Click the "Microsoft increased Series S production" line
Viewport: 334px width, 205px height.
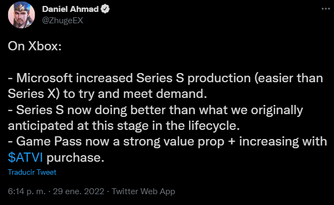pyautogui.click(x=166, y=78)
